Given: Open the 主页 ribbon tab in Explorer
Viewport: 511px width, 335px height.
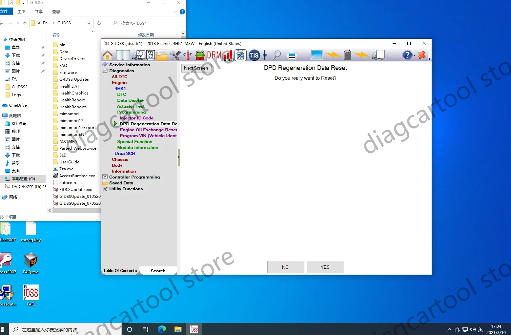Looking at the screenshot, I should (x=21, y=11).
